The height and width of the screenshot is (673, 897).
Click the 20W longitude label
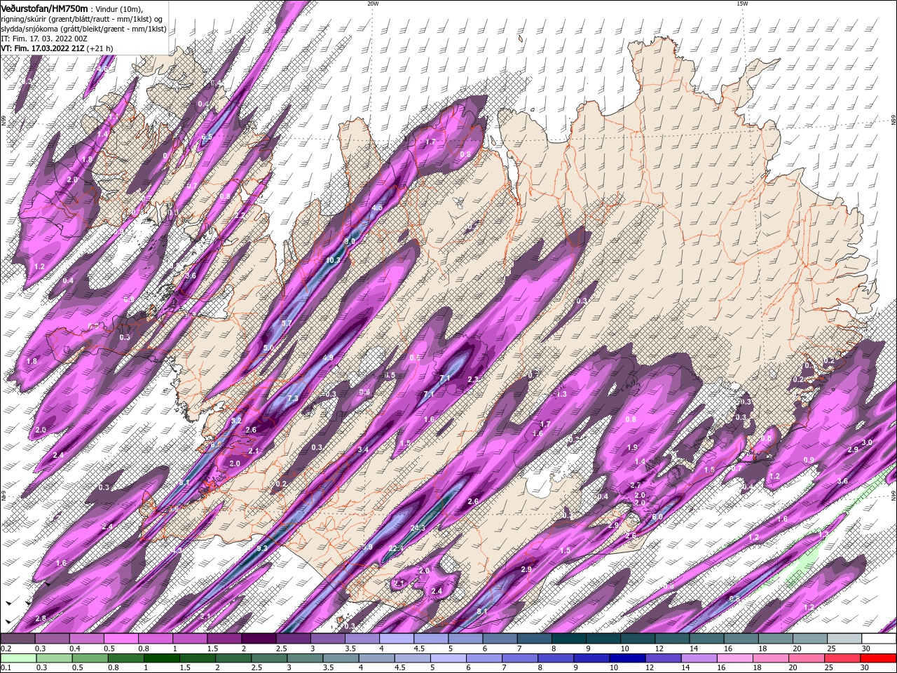point(373,4)
